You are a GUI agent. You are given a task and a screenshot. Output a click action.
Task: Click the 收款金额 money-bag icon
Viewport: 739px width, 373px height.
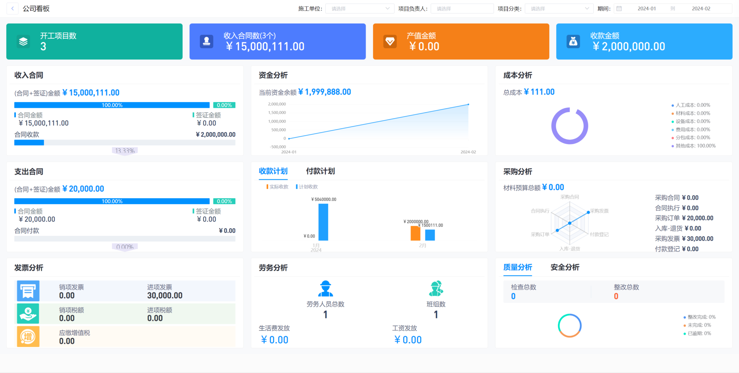573,41
